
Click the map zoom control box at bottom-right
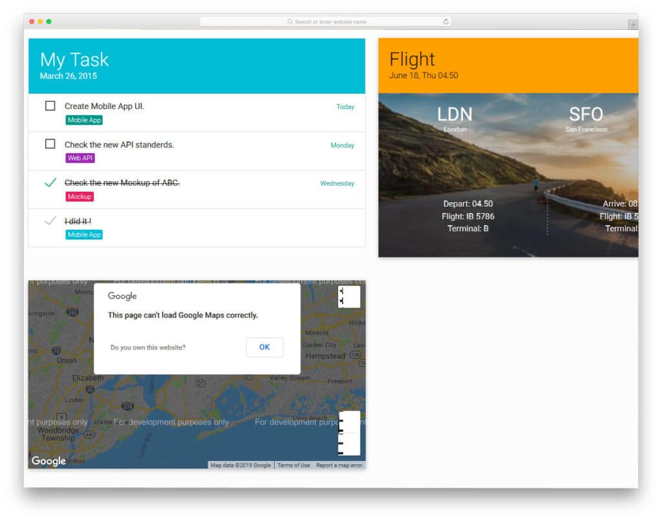click(x=350, y=433)
